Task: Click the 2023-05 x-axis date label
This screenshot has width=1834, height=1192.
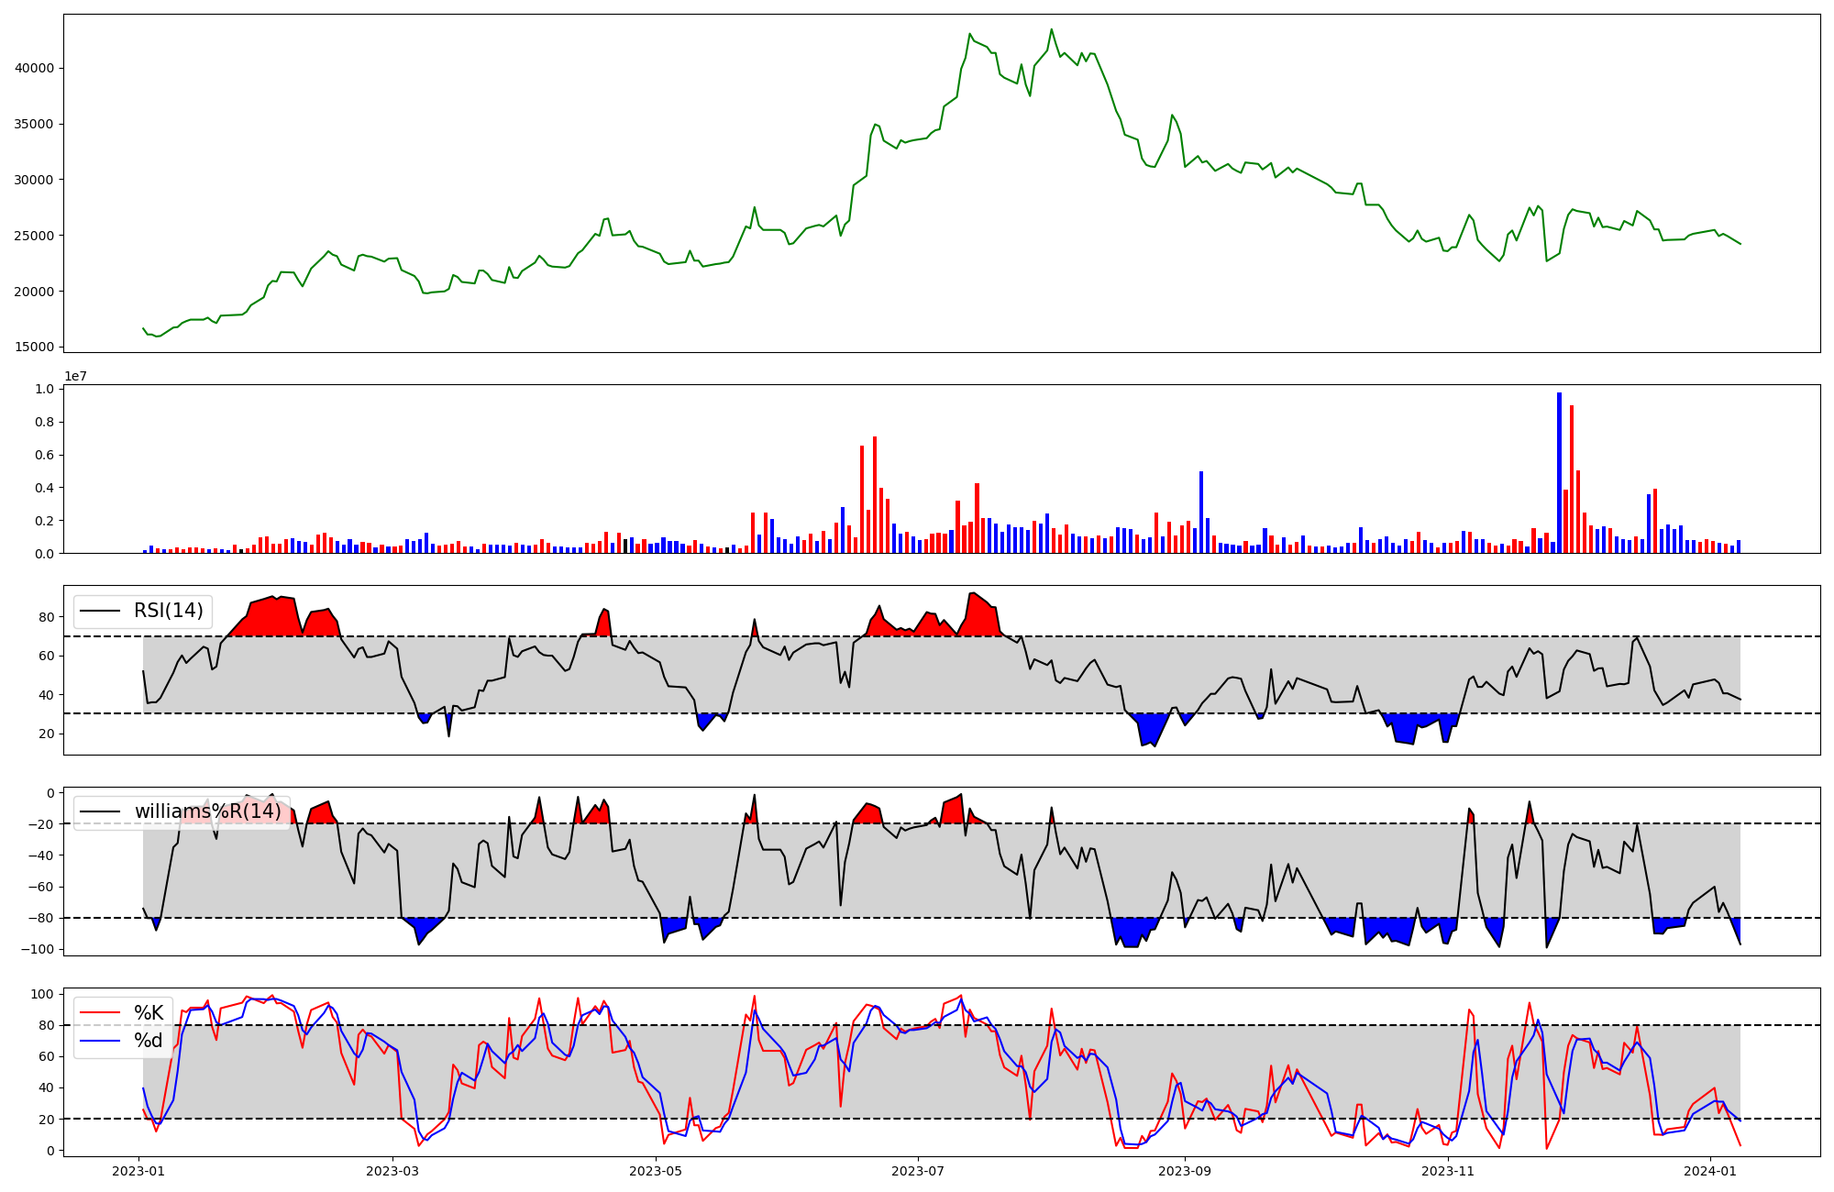Action: (x=657, y=1171)
